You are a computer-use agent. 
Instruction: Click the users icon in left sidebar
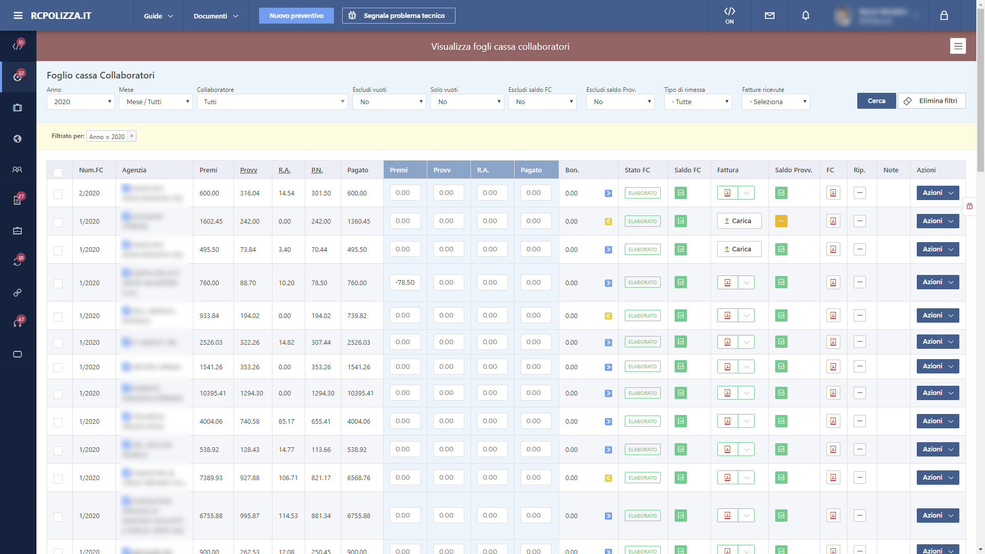pyautogui.click(x=17, y=169)
